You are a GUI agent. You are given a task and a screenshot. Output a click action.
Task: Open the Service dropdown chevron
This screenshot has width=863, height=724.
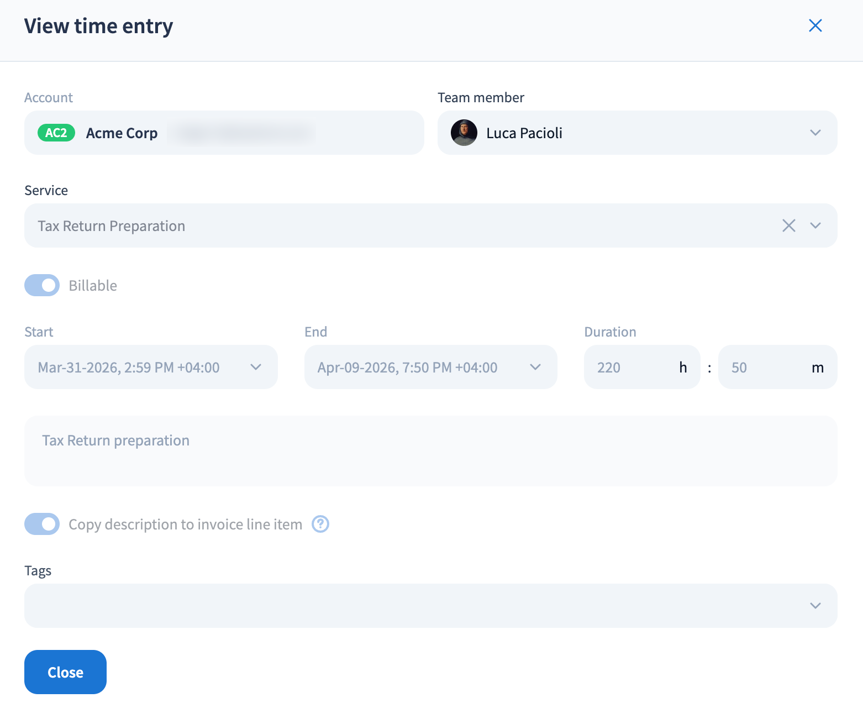click(815, 225)
